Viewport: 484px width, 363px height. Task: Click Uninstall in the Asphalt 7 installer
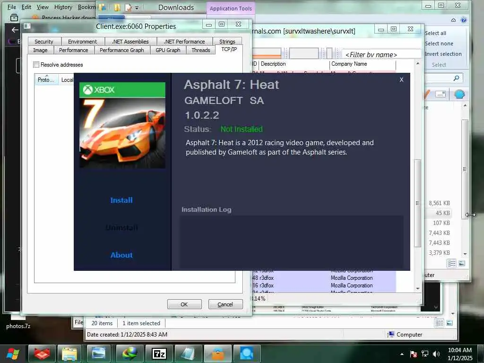click(121, 228)
